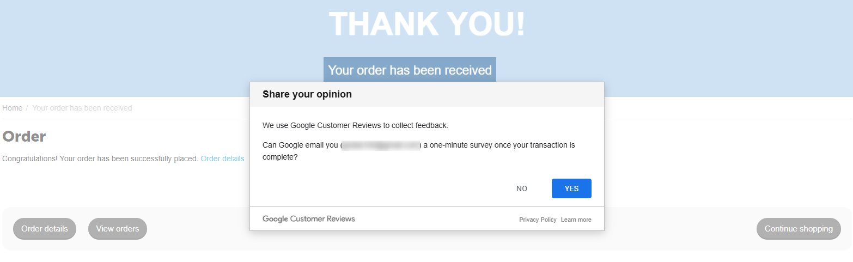Click Learn more in dialog footer
This screenshot has height=262, width=853.
click(576, 220)
